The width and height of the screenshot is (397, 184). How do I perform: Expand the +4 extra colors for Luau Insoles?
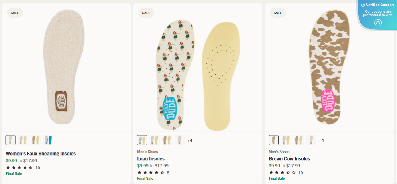click(190, 140)
